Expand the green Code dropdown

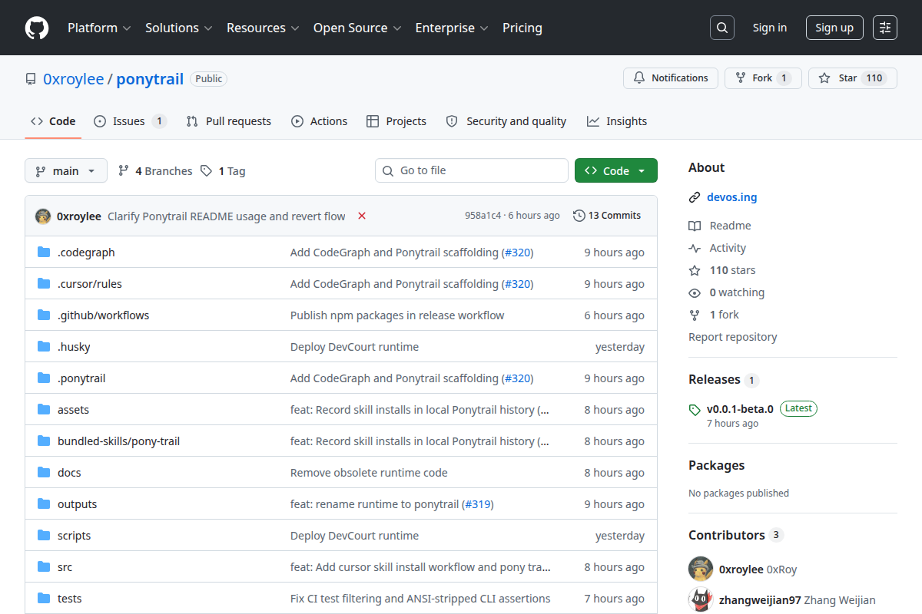click(616, 170)
